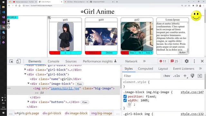Uncheck the position: fixed declaration
Screen dimensions: 206x116
click(x=125, y=96)
